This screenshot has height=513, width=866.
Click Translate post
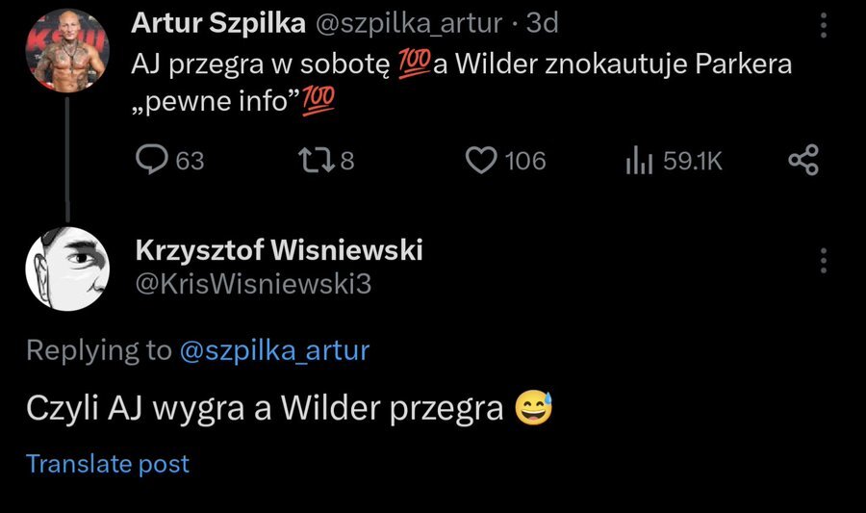108,464
